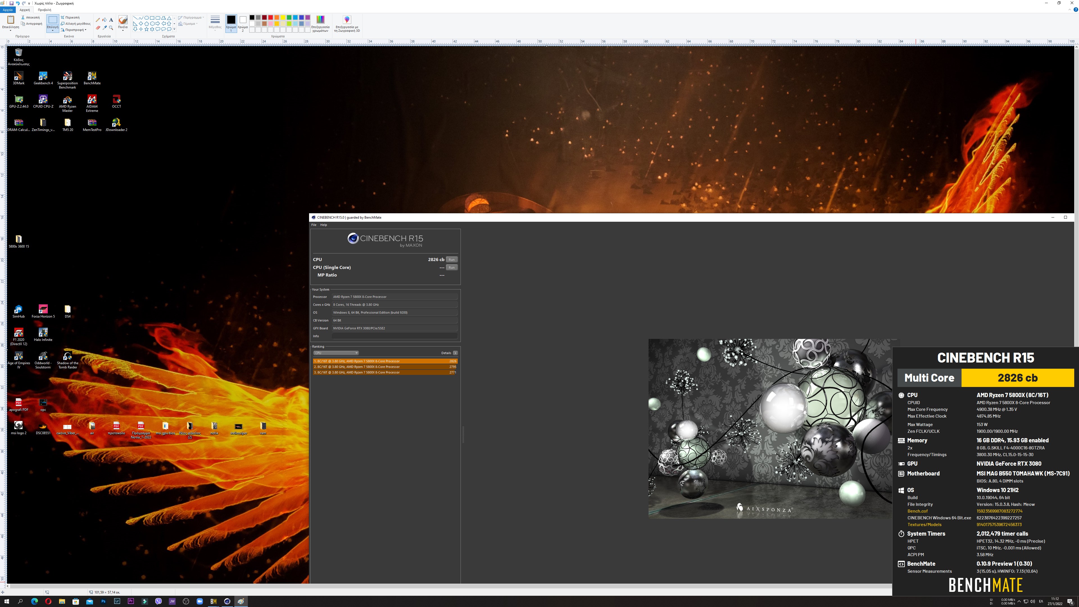Open the Πινέλα (Brushes) dropdown arrow

(123, 30)
